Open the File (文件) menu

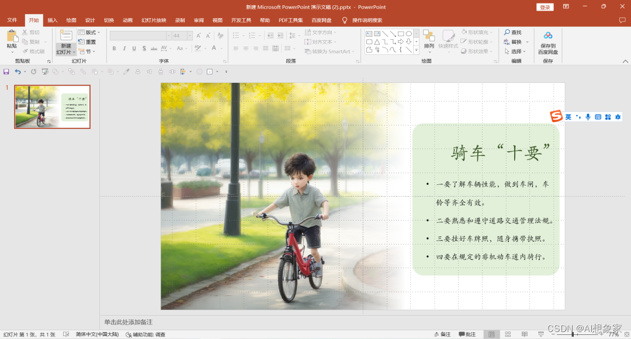click(12, 20)
